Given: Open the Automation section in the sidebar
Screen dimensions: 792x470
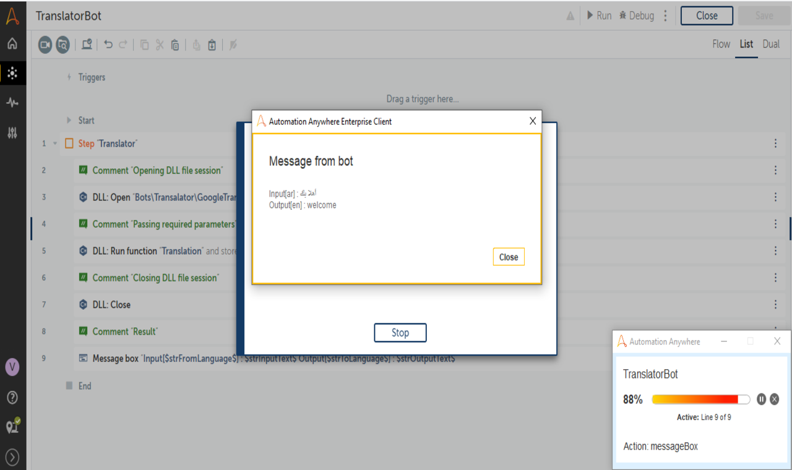Looking at the screenshot, I should 12,73.
